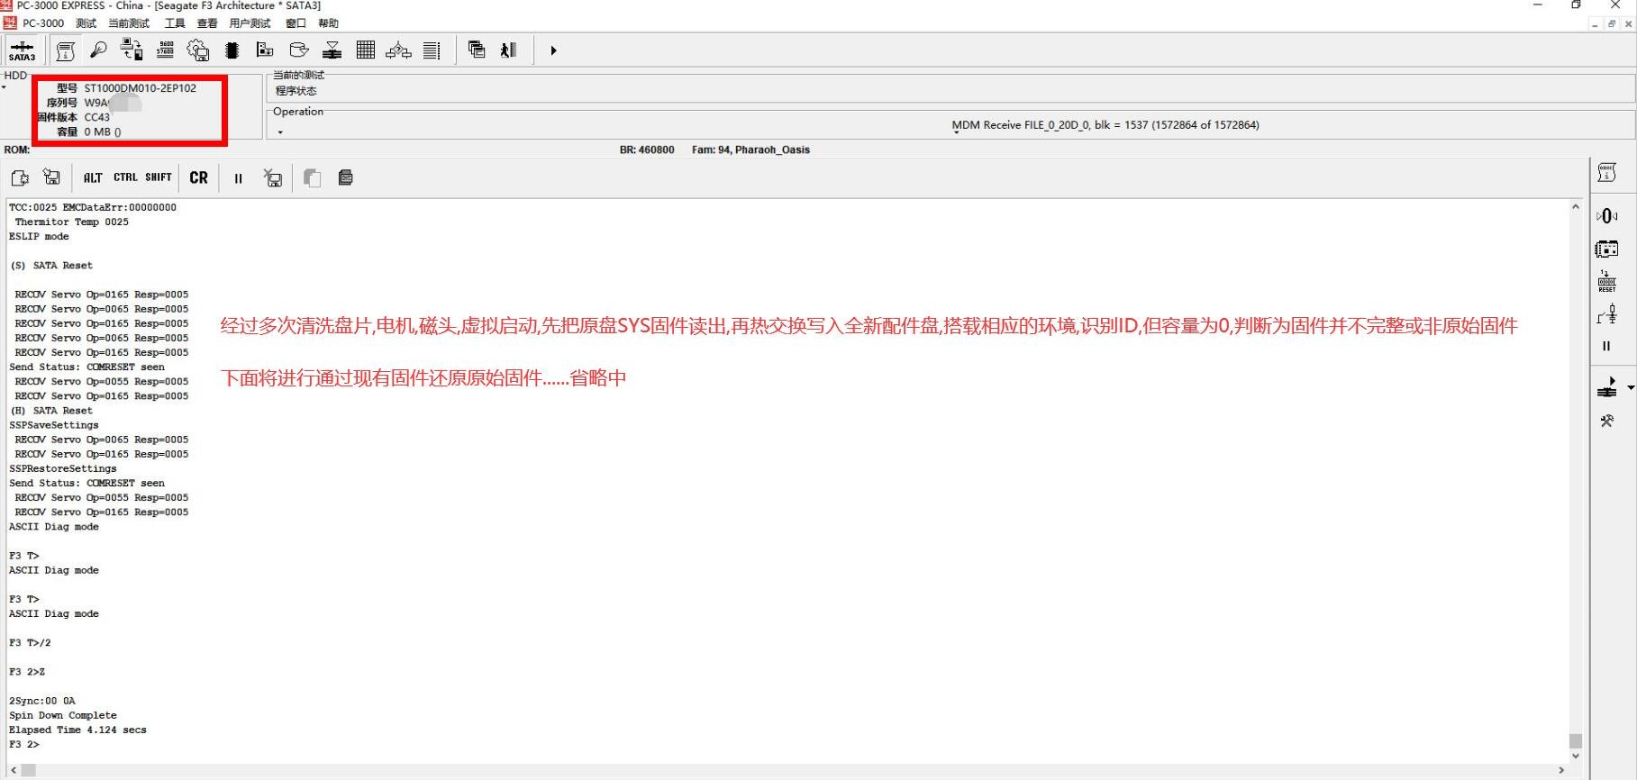The height and width of the screenshot is (780, 1637).
Task: Click the gear with floppy disk icon
Action: point(198,50)
